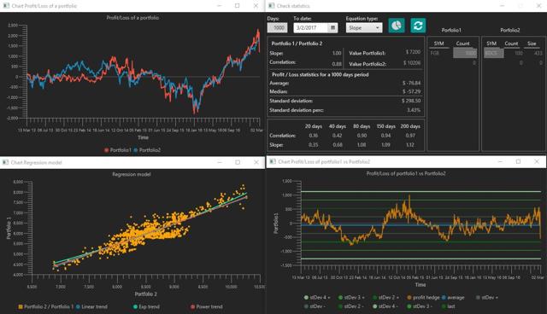This screenshot has height=314, width=547.
Task: Click the Portfolio2 blue legend marker
Action: point(135,150)
